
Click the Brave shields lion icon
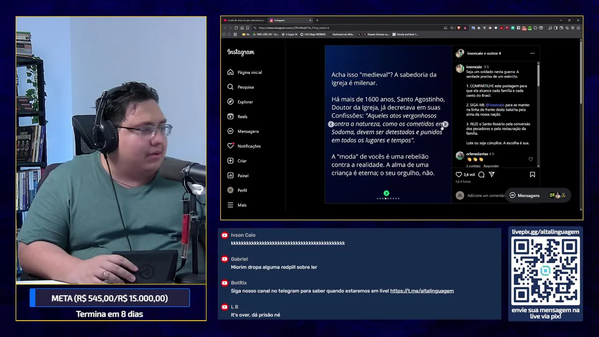coord(459,28)
